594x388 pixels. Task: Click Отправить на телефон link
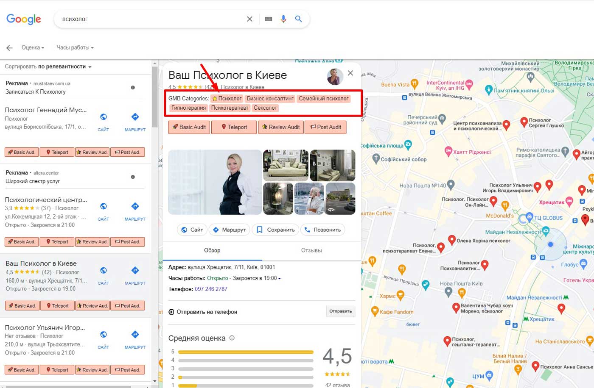203,312
